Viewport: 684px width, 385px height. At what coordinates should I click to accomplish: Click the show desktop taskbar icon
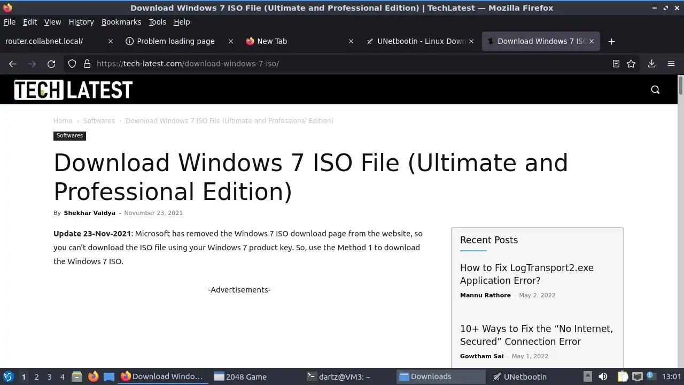coord(109,376)
